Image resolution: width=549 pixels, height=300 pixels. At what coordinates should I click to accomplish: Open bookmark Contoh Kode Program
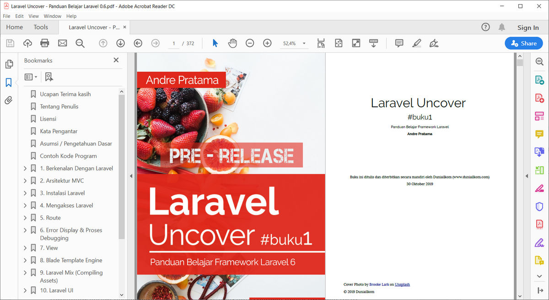pyautogui.click(x=68, y=156)
